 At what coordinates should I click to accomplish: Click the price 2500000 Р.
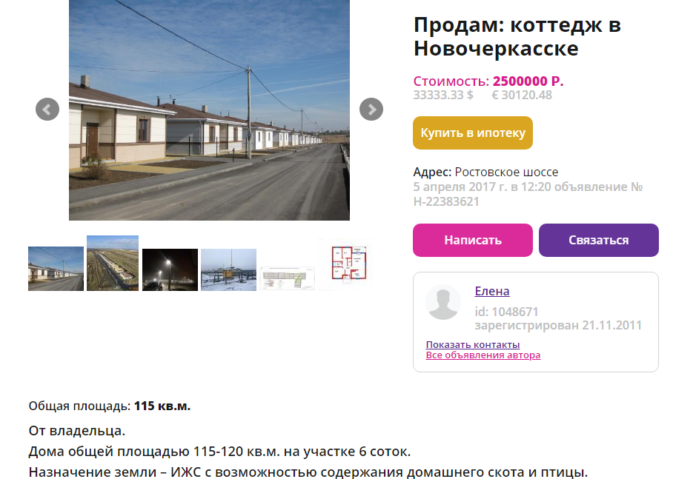(528, 81)
